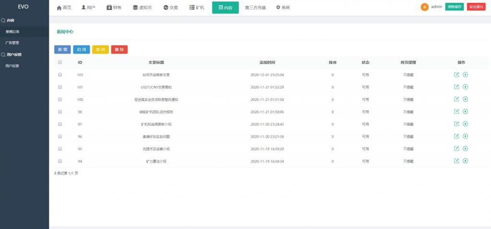Click the red 删除 button
This screenshot has width=491, height=229.
pyautogui.click(x=119, y=49)
